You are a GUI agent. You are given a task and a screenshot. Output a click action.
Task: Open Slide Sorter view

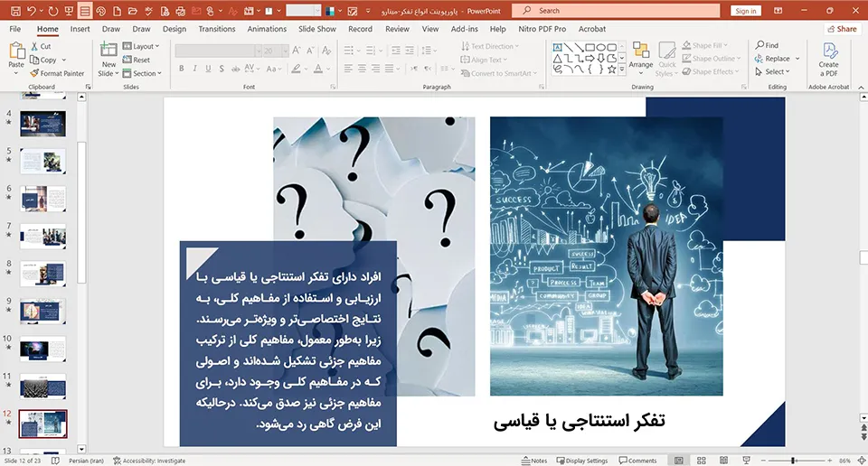(x=702, y=461)
